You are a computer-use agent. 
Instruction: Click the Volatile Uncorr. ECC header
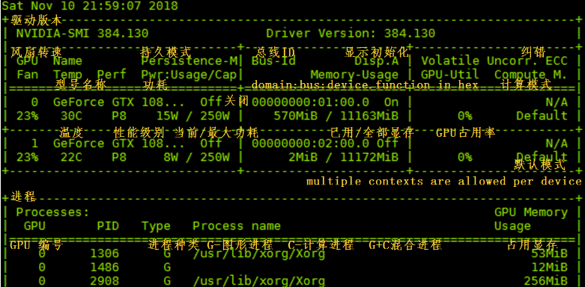pos(494,61)
